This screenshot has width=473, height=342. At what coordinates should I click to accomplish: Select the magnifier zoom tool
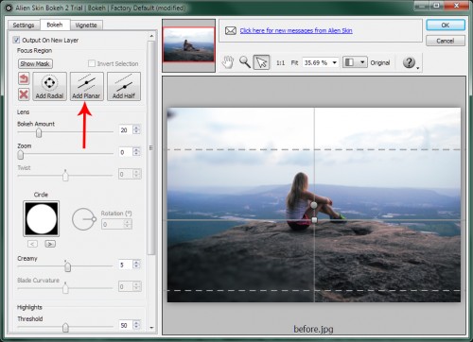pyautogui.click(x=245, y=62)
